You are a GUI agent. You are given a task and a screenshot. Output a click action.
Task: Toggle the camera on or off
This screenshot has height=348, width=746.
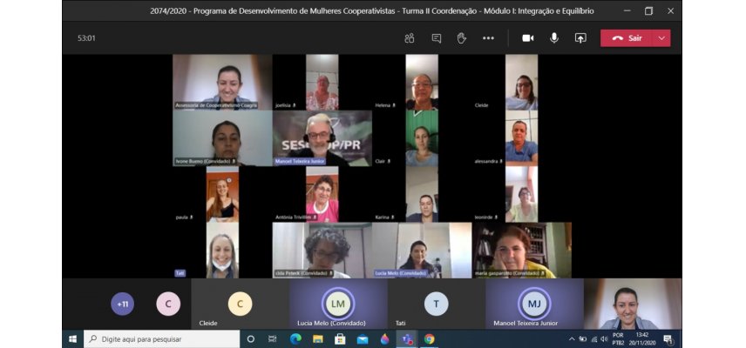coord(527,38)
